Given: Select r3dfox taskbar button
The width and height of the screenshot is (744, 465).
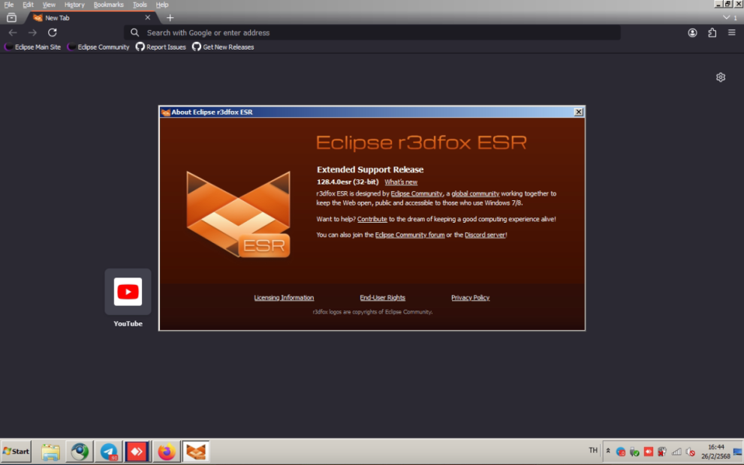Looking at the screenshot, I should click(x=196, y=451).
